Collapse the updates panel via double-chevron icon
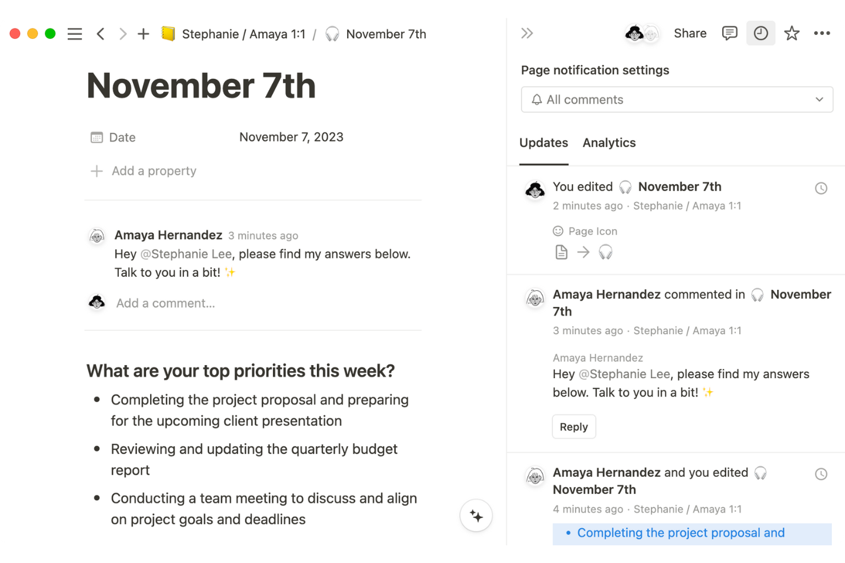The image size is (845, 563). pyautogui.click(x=526, y=33)
